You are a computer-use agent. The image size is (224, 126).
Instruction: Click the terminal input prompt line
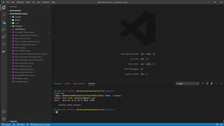(x=56, y=112)
